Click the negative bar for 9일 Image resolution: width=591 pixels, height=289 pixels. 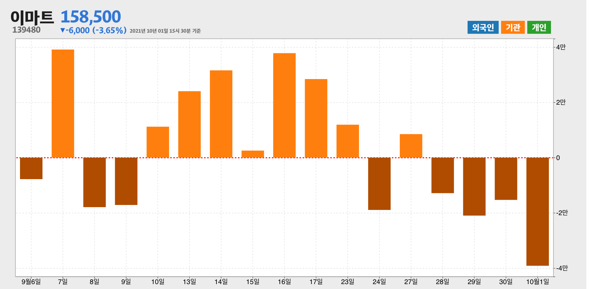(126, 181)
